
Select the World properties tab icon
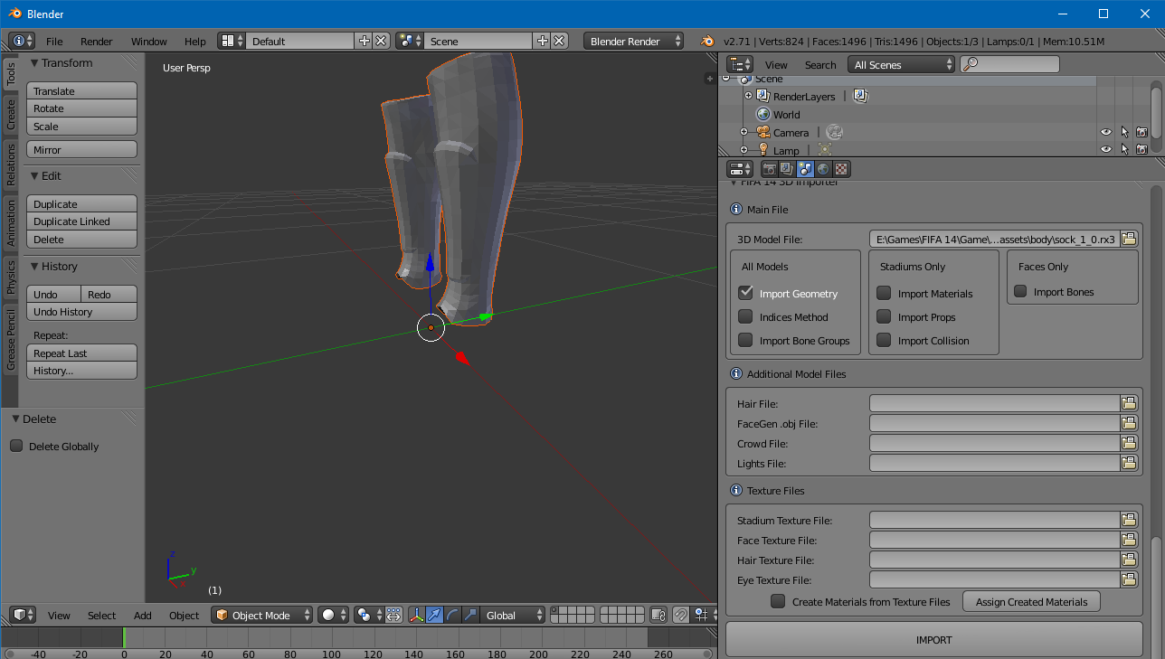click(823, 169)
